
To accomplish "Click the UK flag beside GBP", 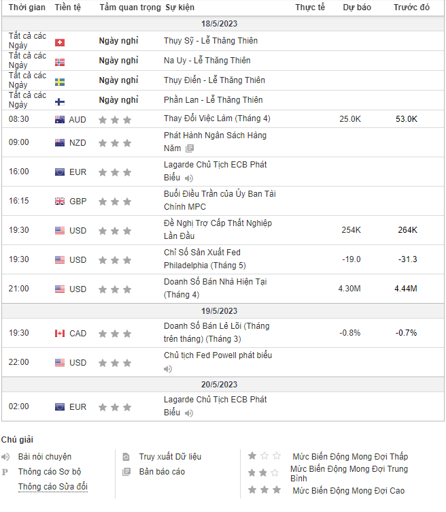I will (x=60, y=202).
